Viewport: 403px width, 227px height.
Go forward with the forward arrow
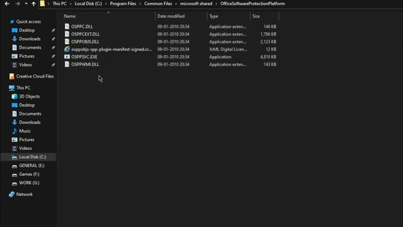tap(18, 4)
